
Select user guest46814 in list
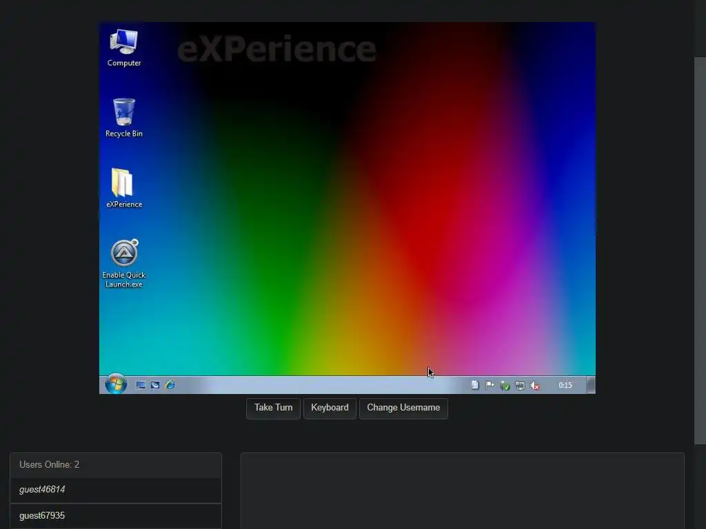tap(116, 490)
